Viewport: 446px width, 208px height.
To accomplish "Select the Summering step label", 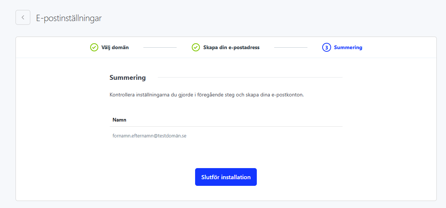I will (348, 47).
